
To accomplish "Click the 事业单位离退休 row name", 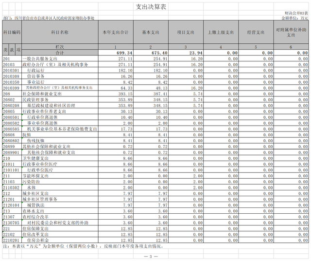I will pos(42,123).
